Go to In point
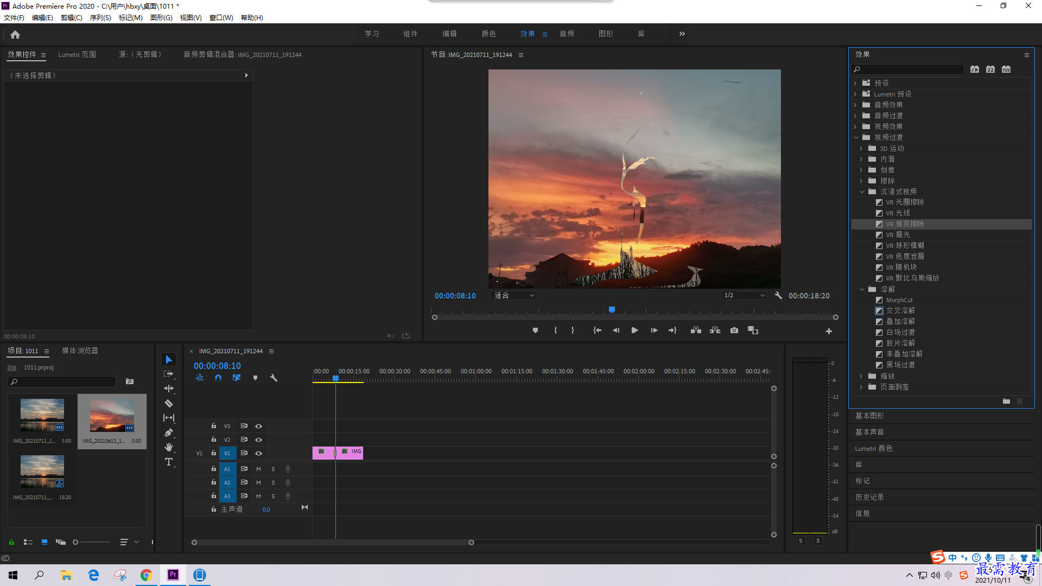 [597, 330]
